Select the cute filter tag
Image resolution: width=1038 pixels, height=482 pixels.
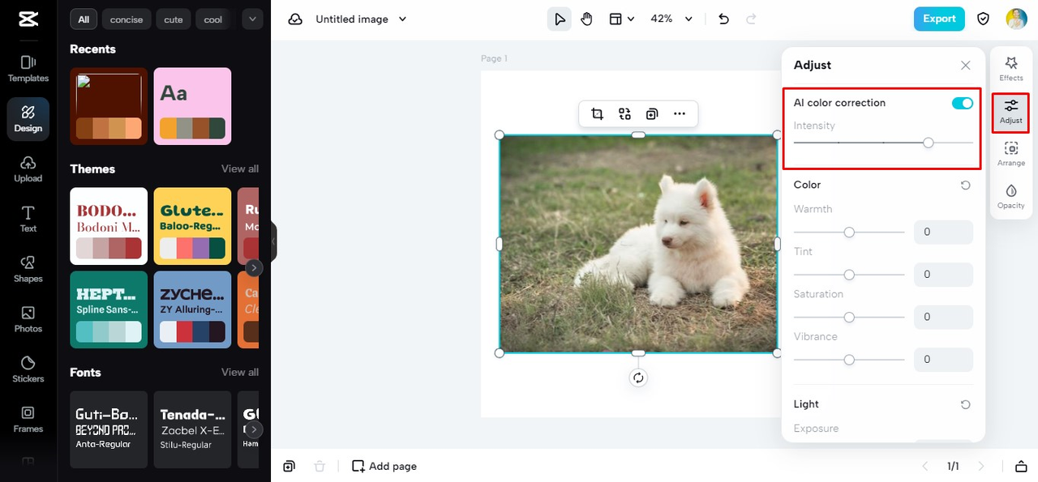[174, 19]
